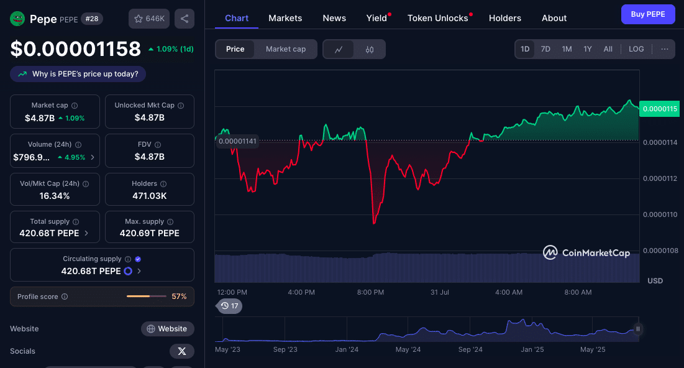
Task: Click the Holders info icon
Action: pos(163,184)
